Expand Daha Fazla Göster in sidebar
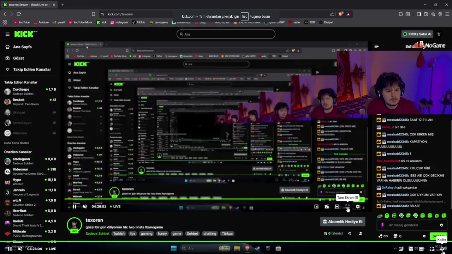Screen dimensions: 452x254 (x=17, y=143)
